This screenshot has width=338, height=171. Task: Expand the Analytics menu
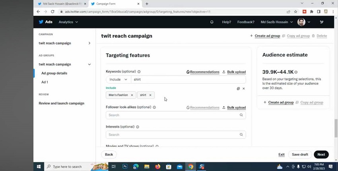(x=68, y=22)
